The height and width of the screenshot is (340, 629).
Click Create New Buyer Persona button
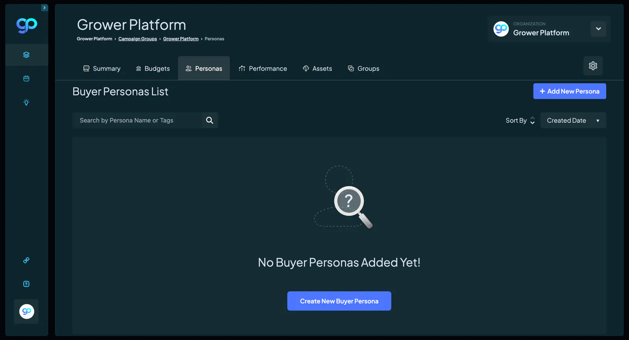point(339,301)
